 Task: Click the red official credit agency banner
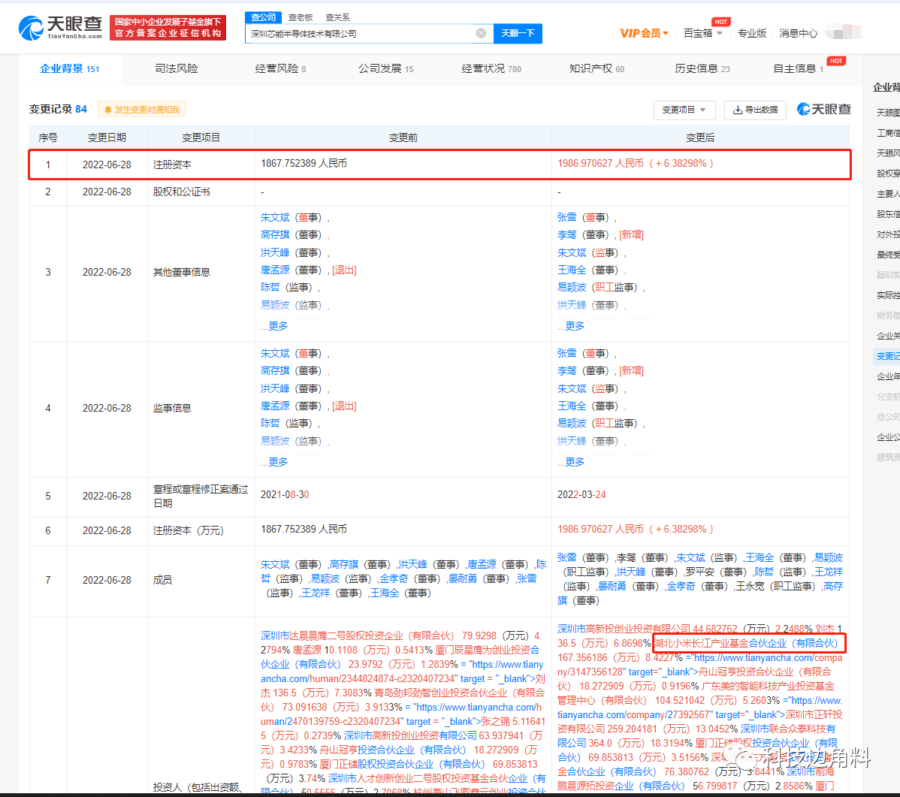168,28
